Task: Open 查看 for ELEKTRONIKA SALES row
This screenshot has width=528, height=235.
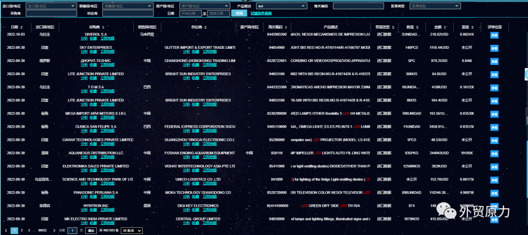Action: [x=494, y=167]
